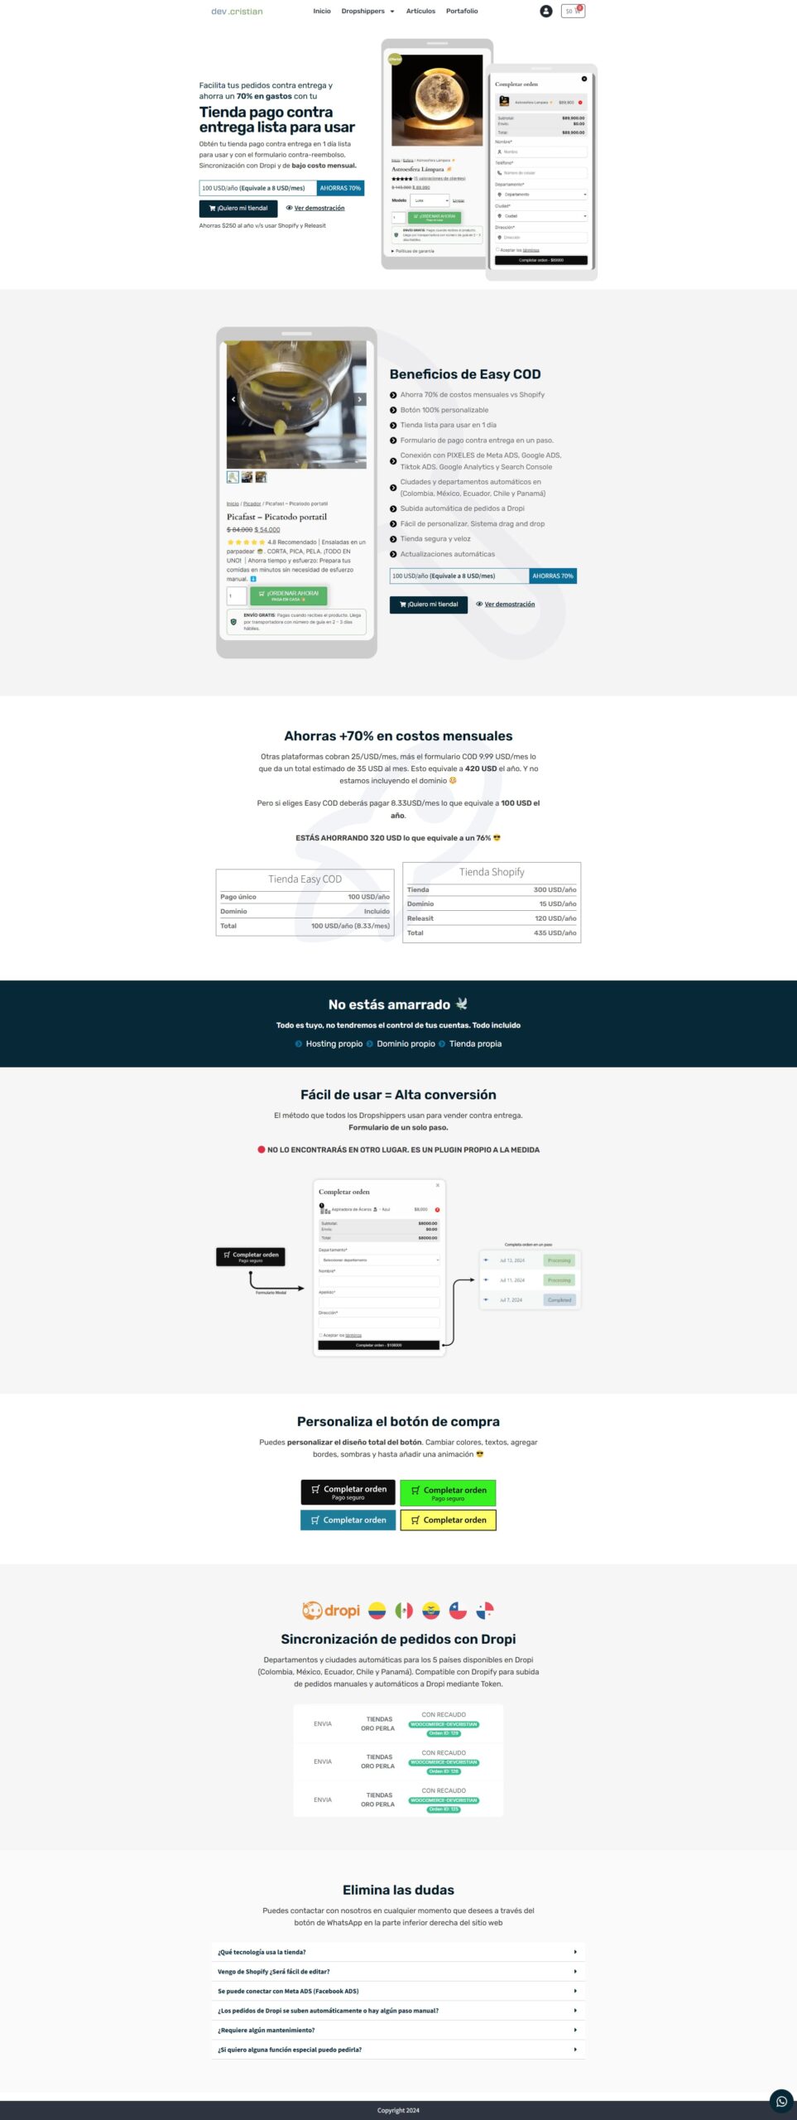
Task: Click the Apellido field in Aspiradora form
Action: 379,1302
